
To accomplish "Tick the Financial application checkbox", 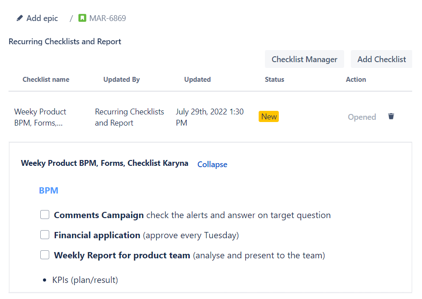I will coord(45,235).
